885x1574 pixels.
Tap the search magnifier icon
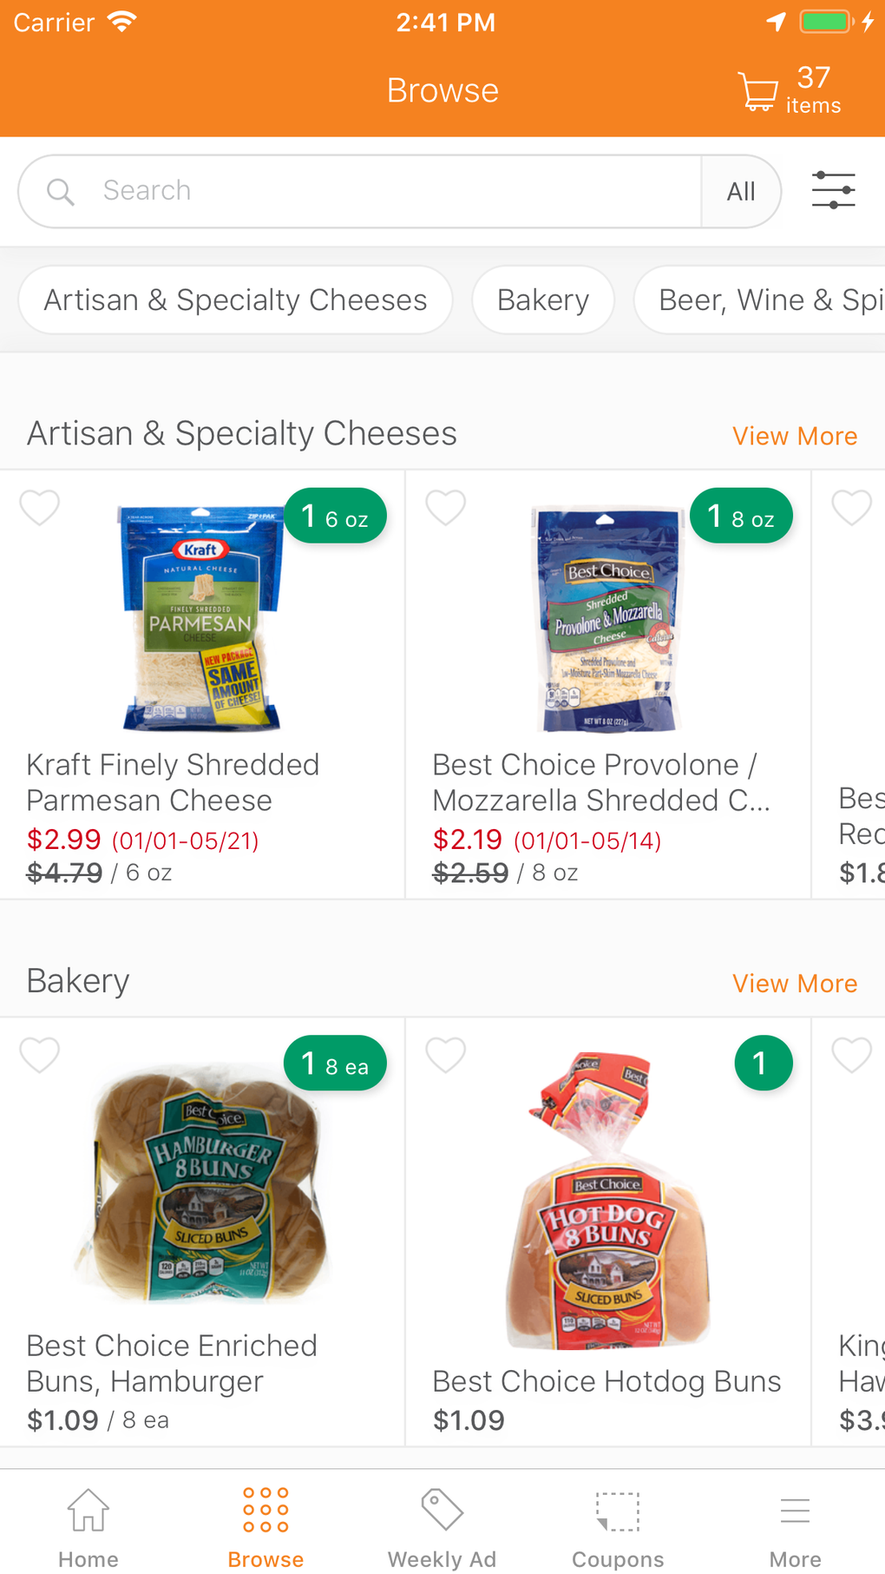click(x=60, y=191)
